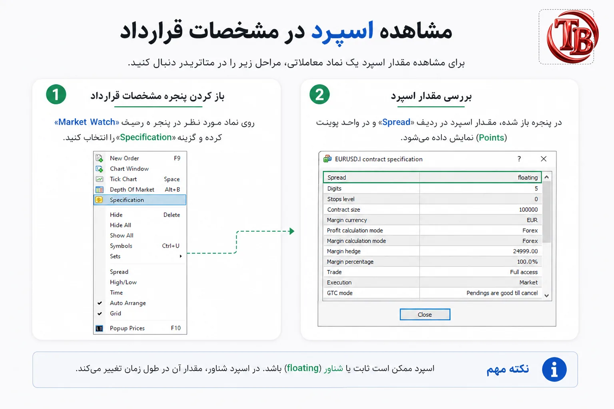Choose Hide from the context menu
The height and width of the screenshot is (409, 614).
(116, 215)
